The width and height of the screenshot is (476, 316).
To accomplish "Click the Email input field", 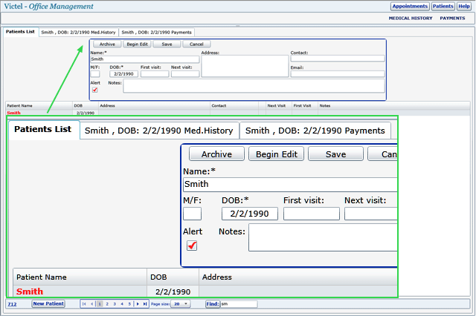I will point(338,73).
